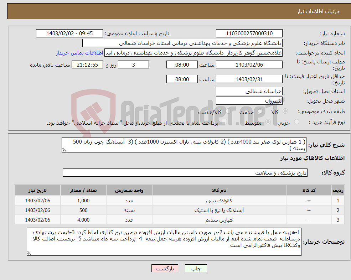
Task: Click the announcement date field 1403/02/02 - 09:45
Action: (69, 33)
